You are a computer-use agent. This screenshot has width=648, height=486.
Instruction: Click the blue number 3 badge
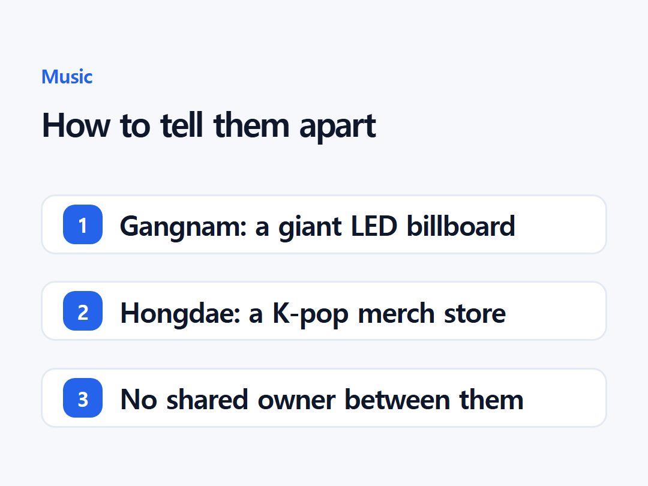coord(83,398)
